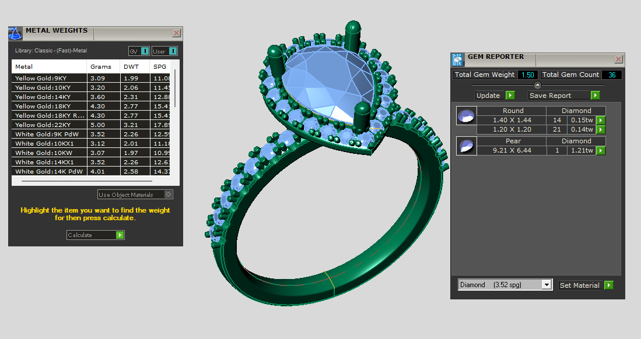Select the White Gold:10KX1 row
641x339 pixels.
pyautogui.click(x=91, y=143)
